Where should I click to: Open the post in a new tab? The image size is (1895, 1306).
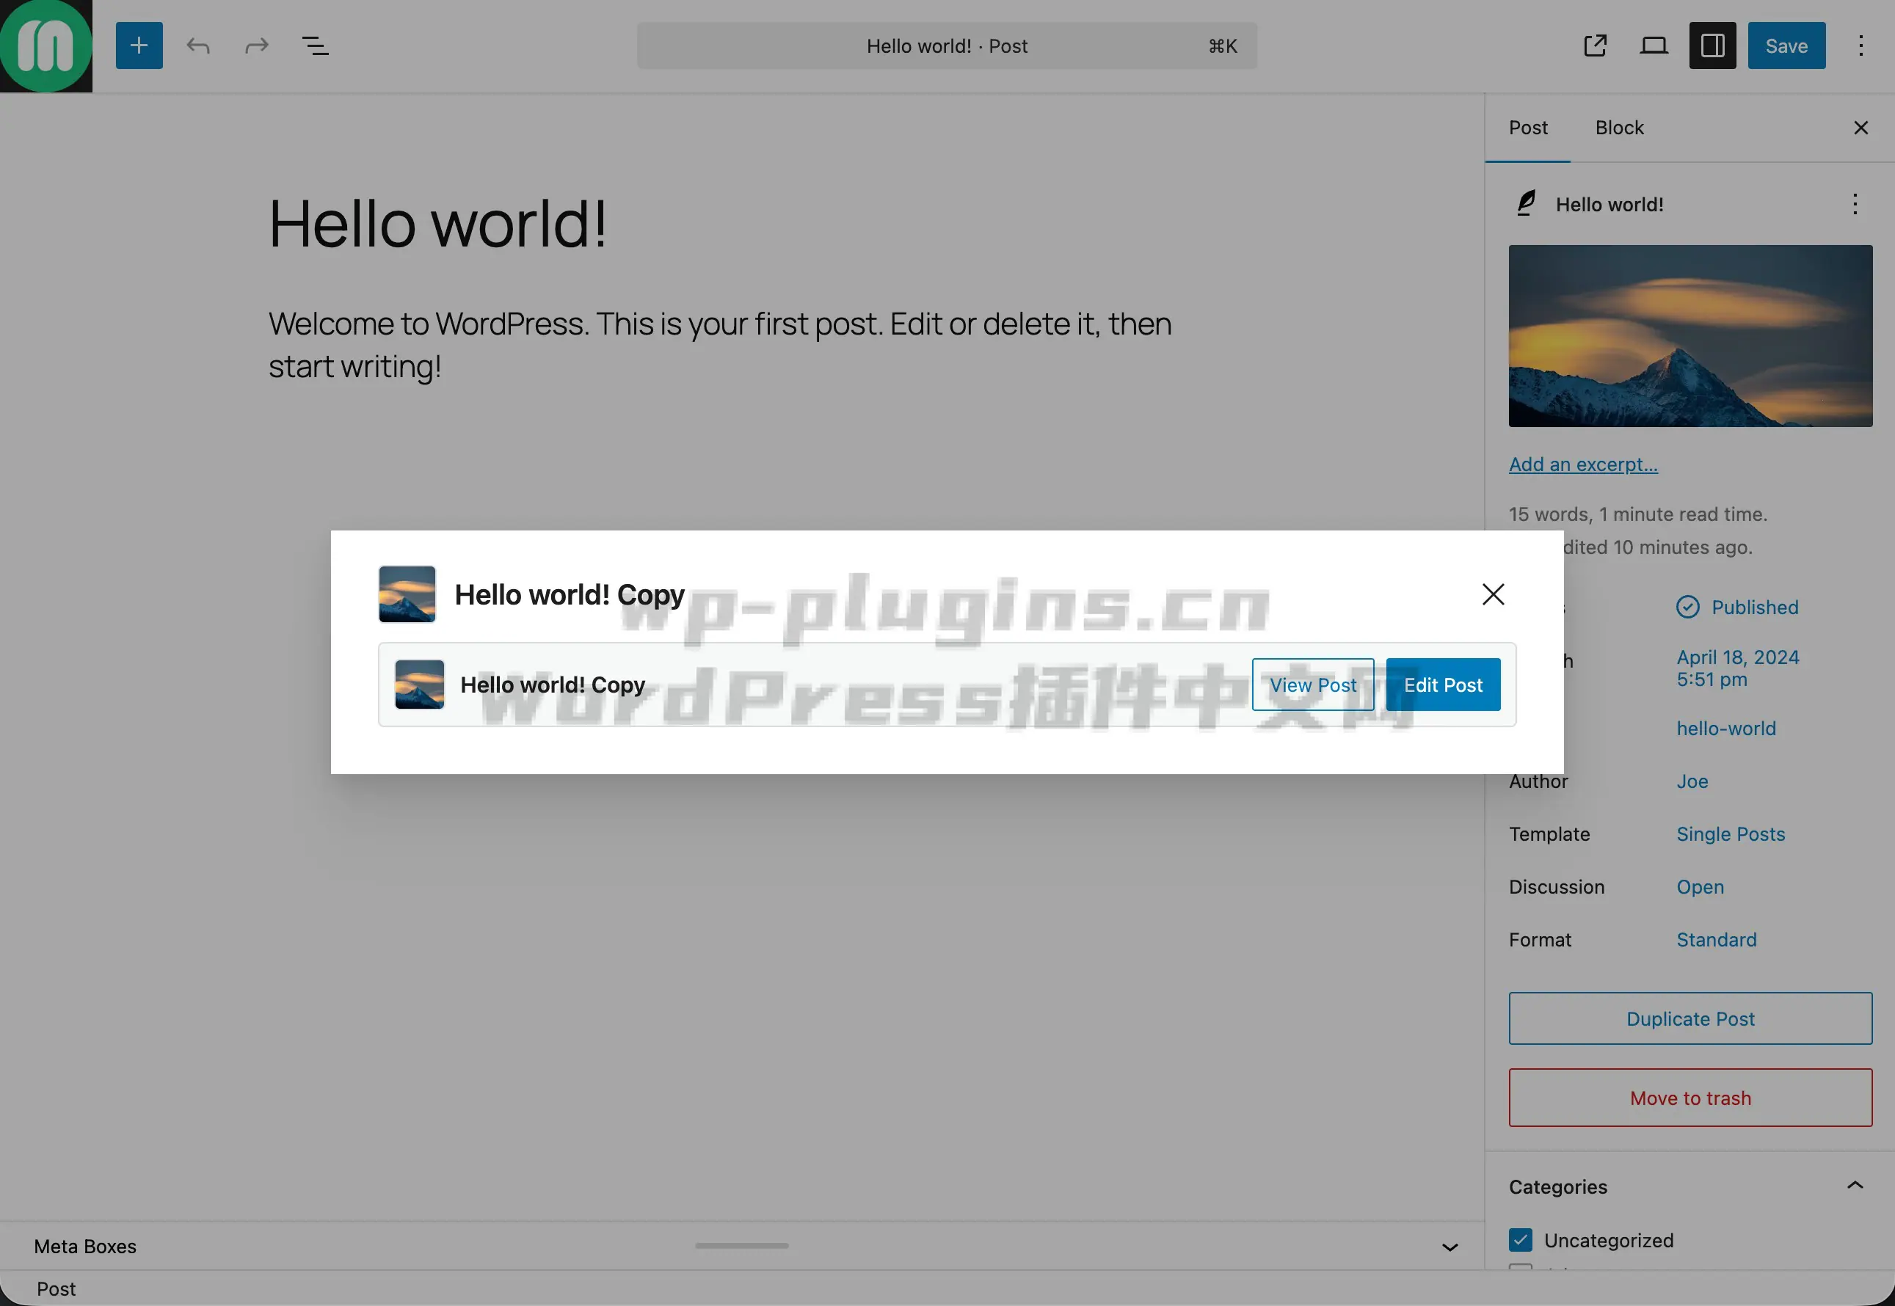(x=1596, y=45)
